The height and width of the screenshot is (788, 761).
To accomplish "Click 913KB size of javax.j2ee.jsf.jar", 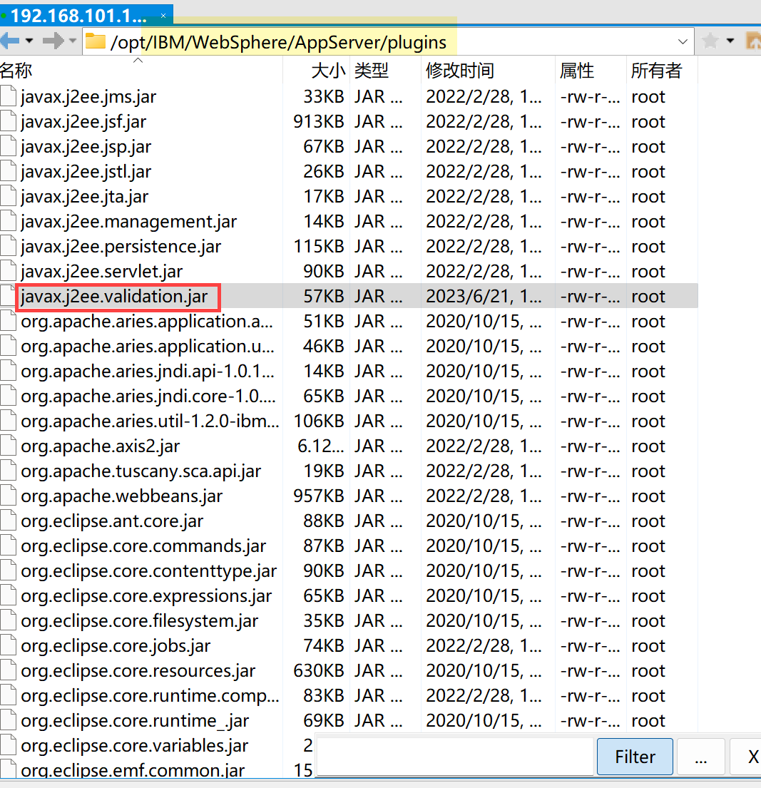I will [x=319, y=122].
